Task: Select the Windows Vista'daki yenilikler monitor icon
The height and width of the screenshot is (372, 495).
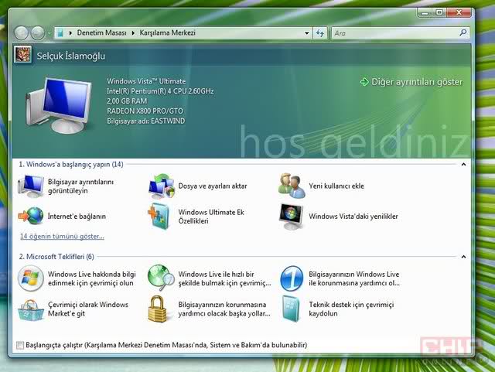Action: point(291,217)
